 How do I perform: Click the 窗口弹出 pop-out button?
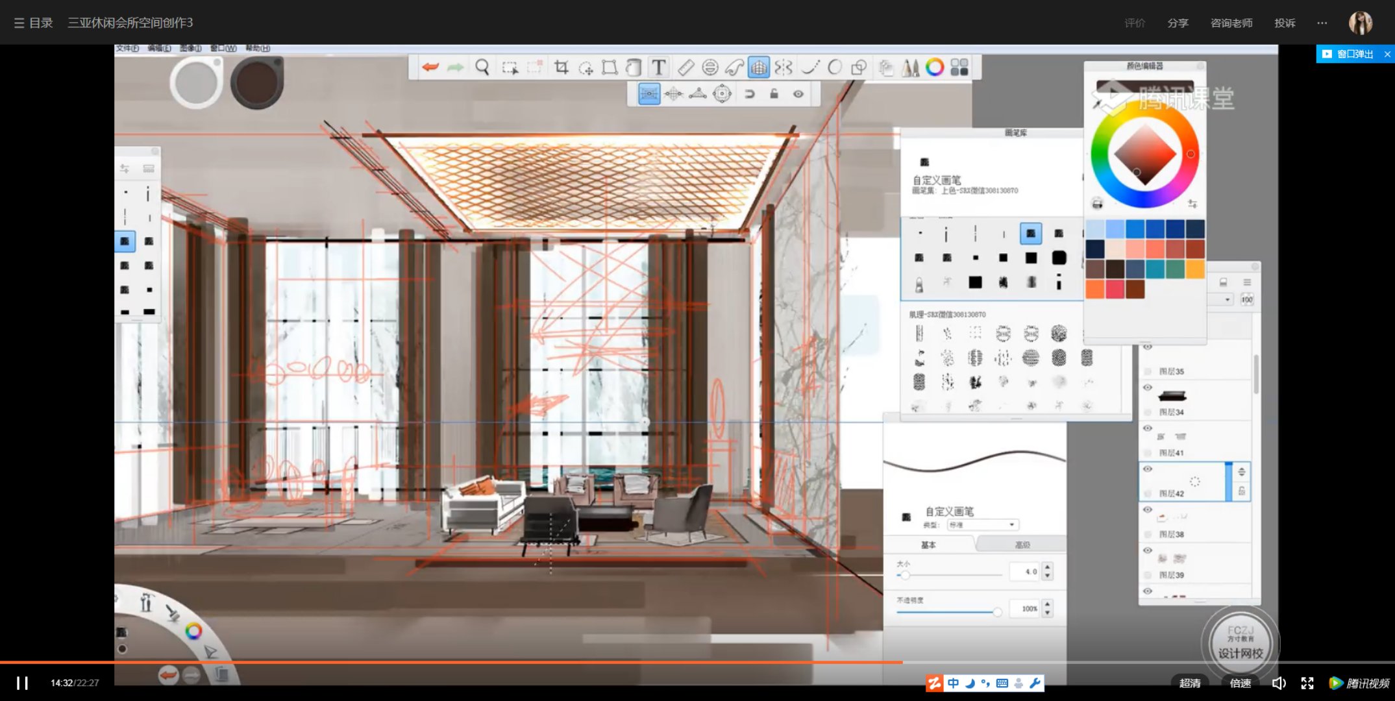(1349, 54)
